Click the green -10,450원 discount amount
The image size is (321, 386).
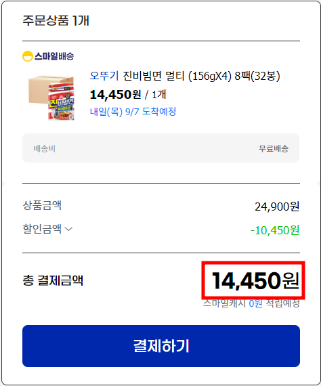pyautogui.click(x=275, y=230)
